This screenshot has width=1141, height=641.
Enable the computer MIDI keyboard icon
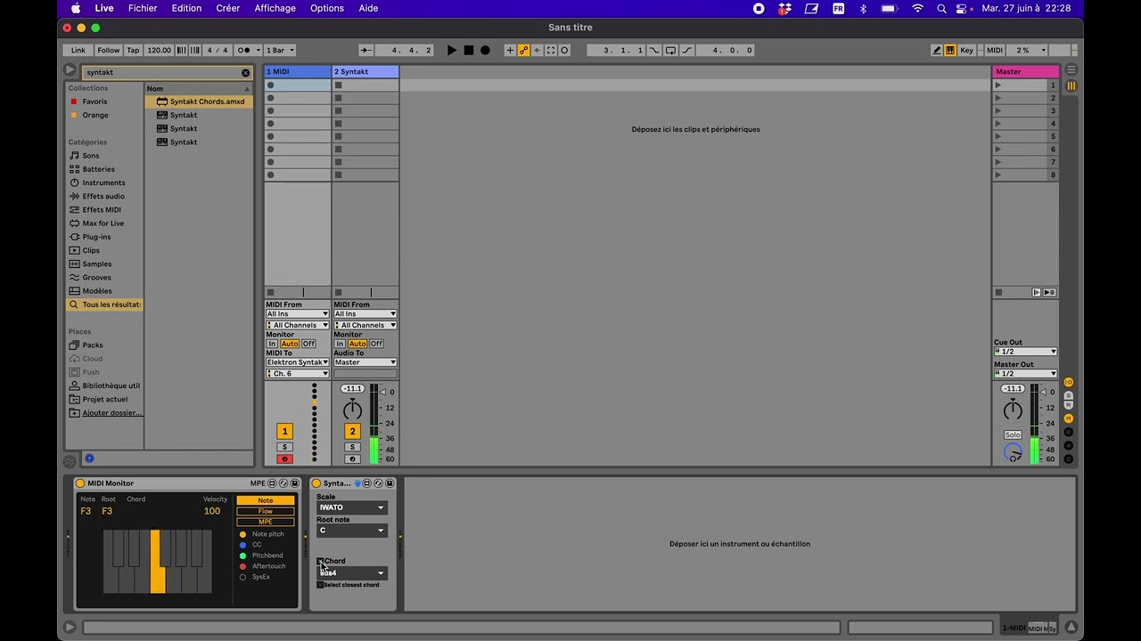tap(950, 51)
